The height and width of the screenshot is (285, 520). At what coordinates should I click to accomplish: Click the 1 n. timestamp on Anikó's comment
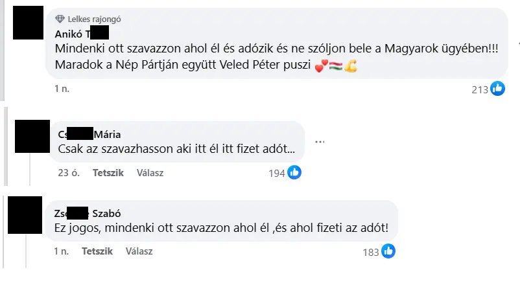62,89
